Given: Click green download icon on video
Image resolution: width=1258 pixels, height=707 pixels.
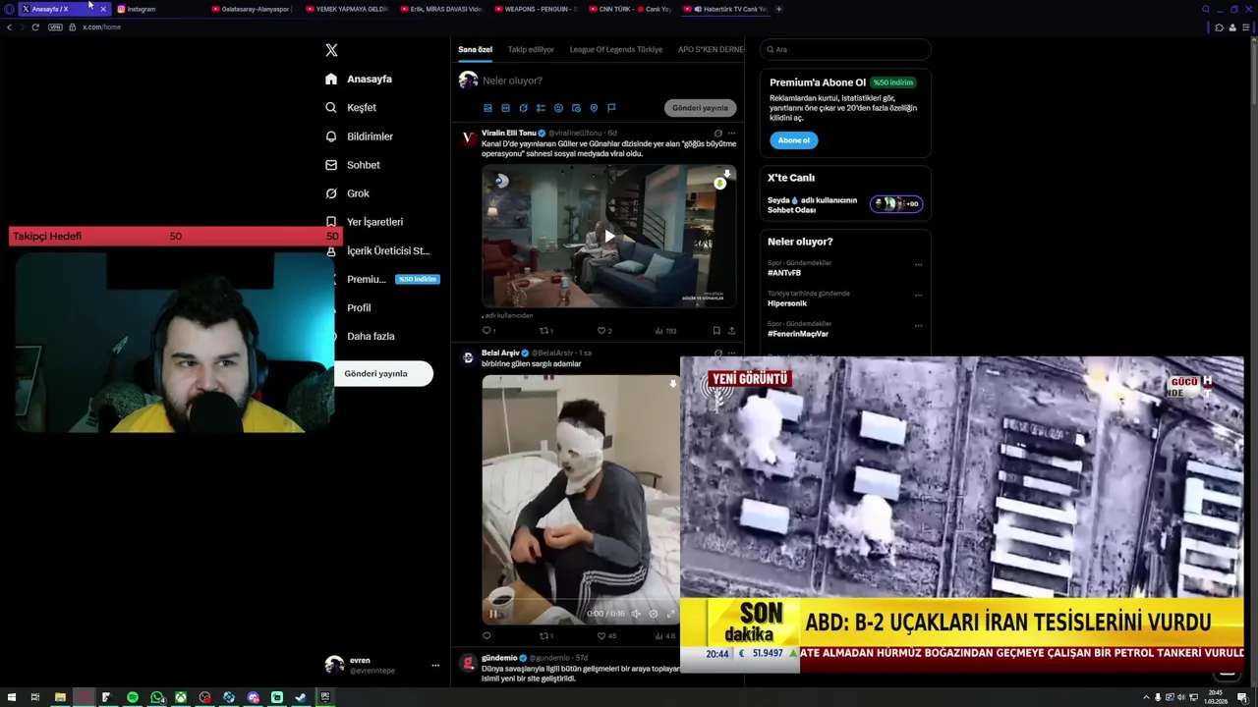Looking at the screenshot, I should [x=720, y=183].
